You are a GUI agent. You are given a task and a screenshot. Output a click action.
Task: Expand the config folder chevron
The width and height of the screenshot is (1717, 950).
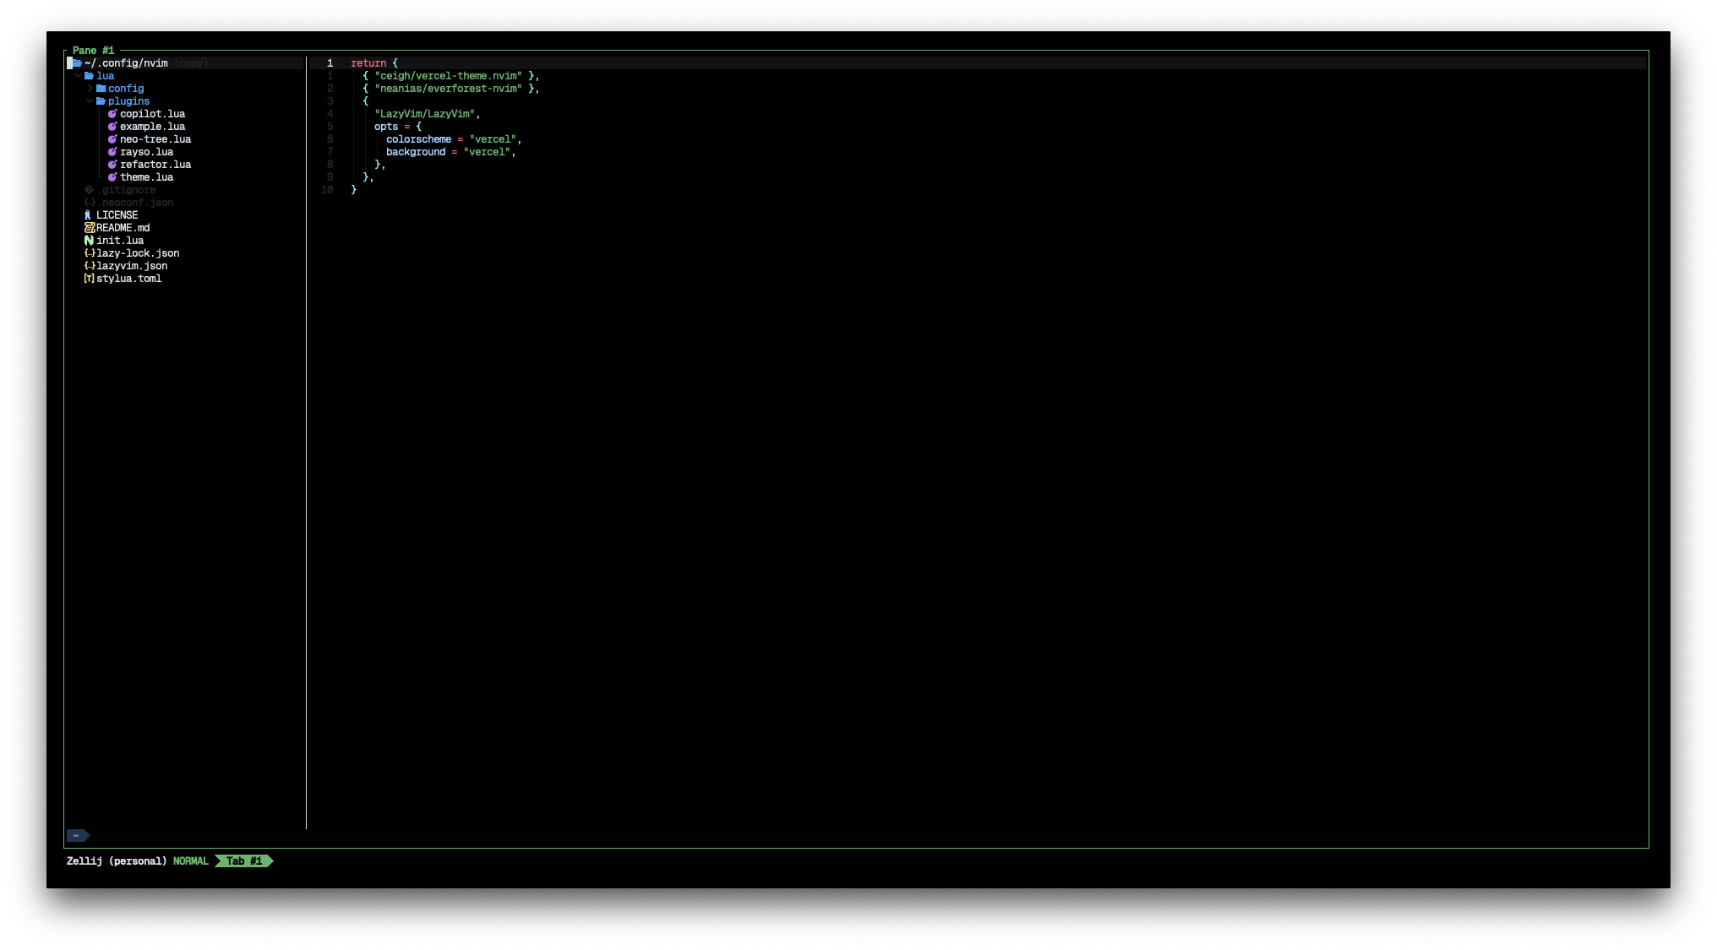[x=90, y=89]
